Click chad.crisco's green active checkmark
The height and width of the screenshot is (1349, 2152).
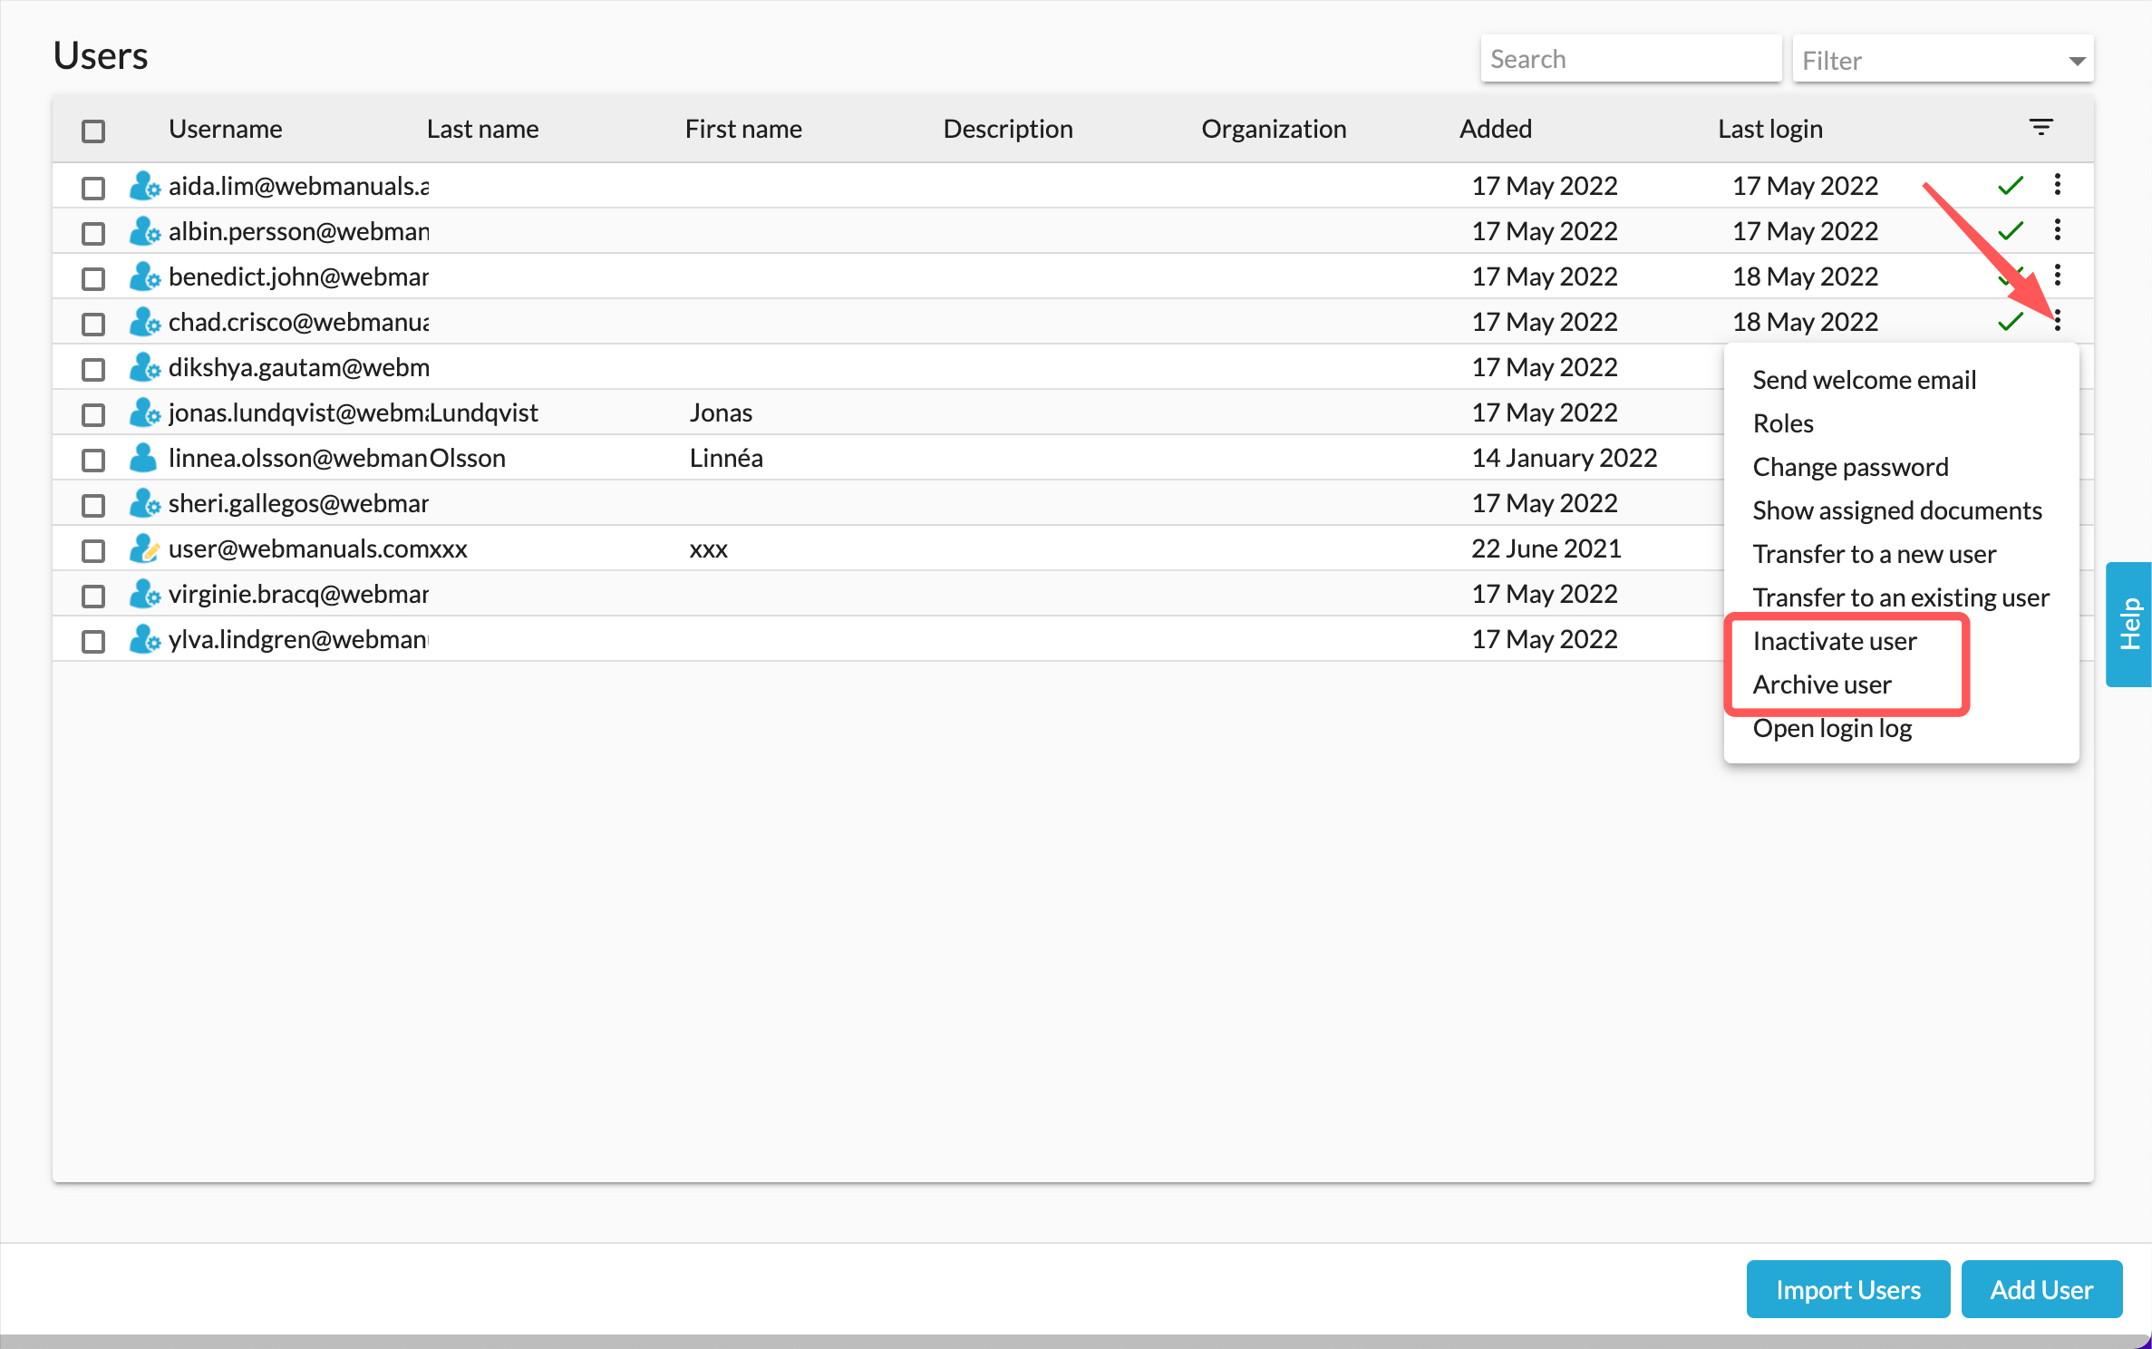[2011, 322]
